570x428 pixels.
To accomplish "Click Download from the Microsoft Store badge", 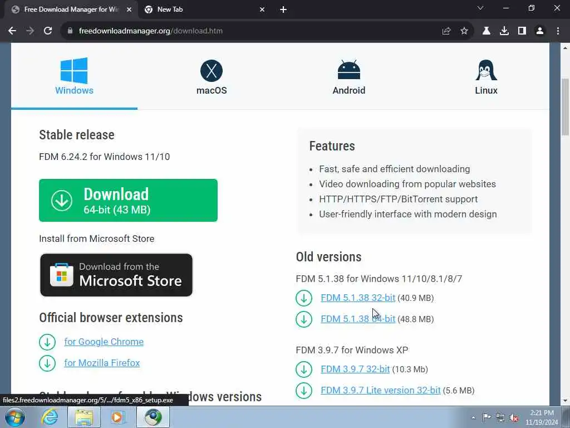I will (116, 275).
